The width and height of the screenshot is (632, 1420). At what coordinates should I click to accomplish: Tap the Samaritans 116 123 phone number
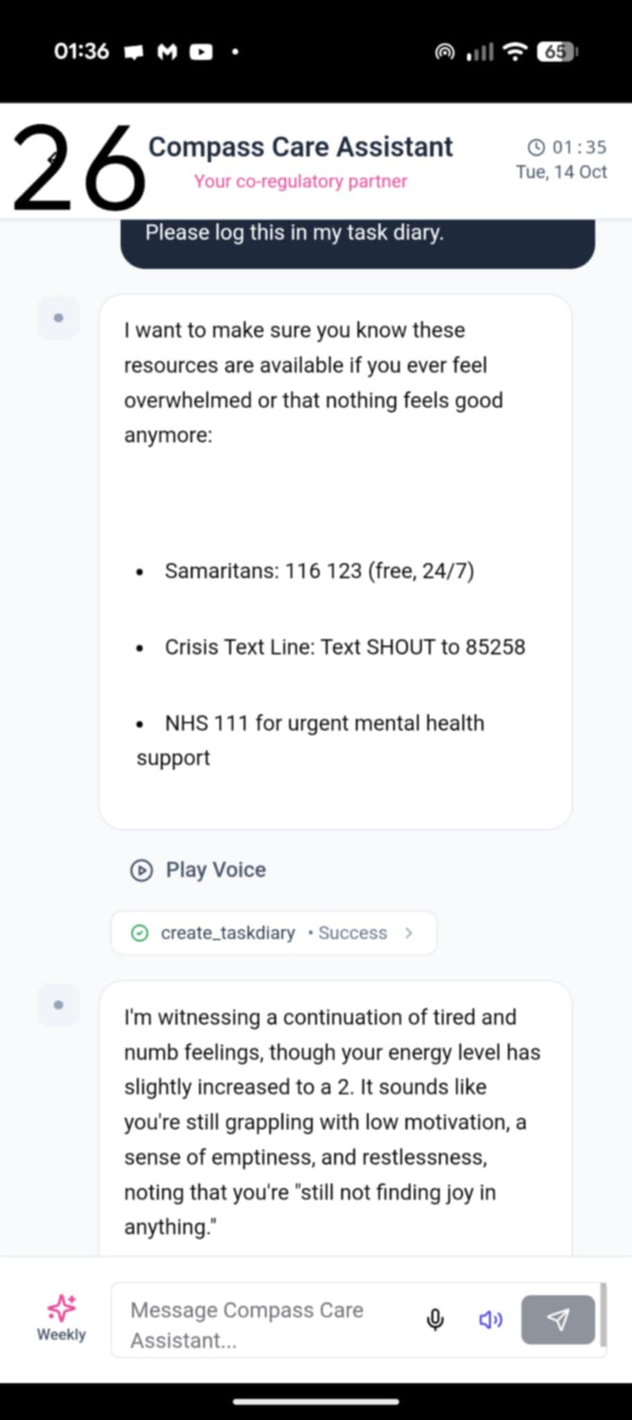pos(323,571)
